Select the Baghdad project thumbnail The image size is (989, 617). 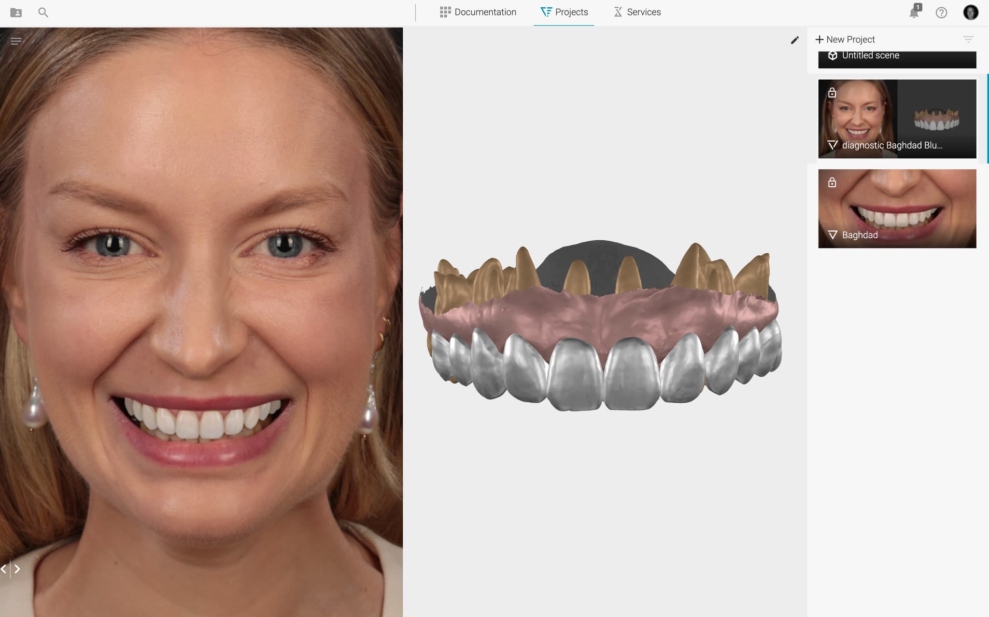[x=897, y=208]
